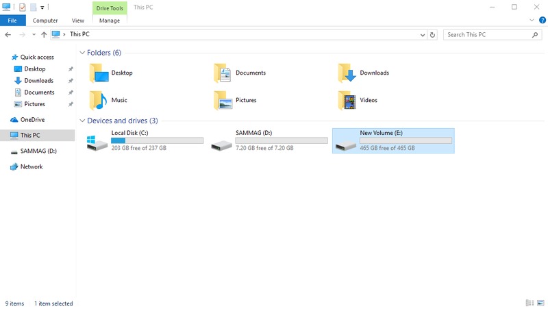Select Network in the navigation pane

tap(31, 166)
